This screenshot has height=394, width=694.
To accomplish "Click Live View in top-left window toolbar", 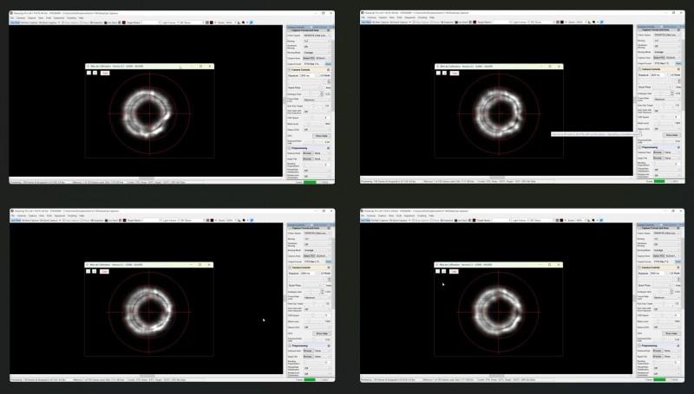I will (x=15, y=23).
